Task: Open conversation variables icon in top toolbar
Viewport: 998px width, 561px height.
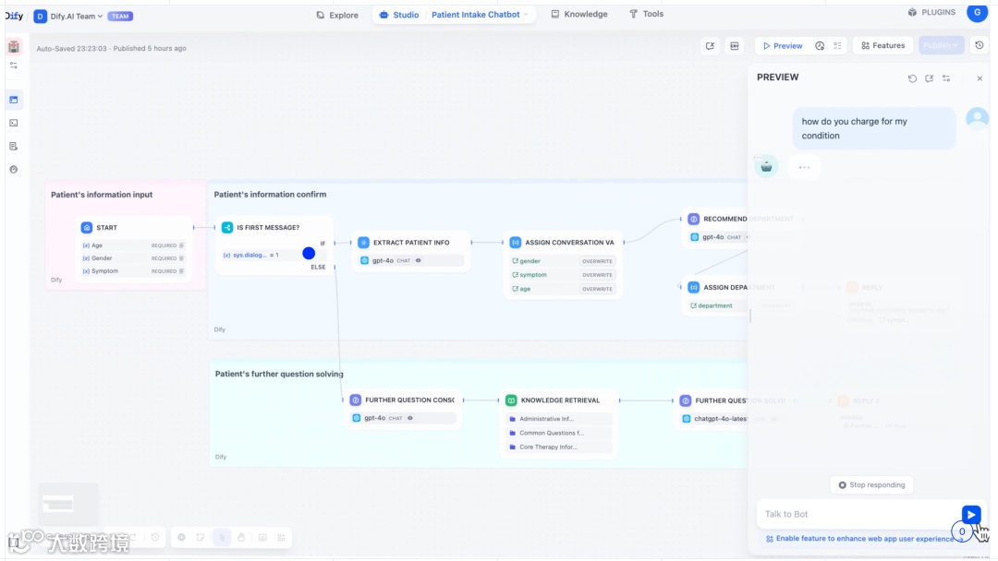Action: 710,46
